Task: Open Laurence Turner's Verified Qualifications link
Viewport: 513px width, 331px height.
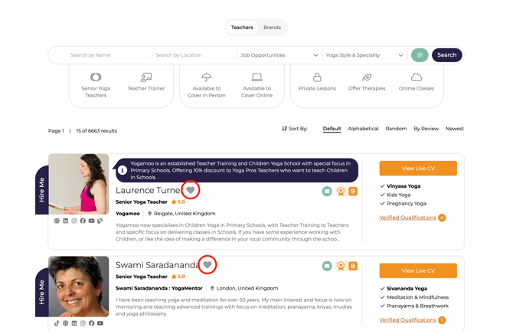Action: click(407, 218)
